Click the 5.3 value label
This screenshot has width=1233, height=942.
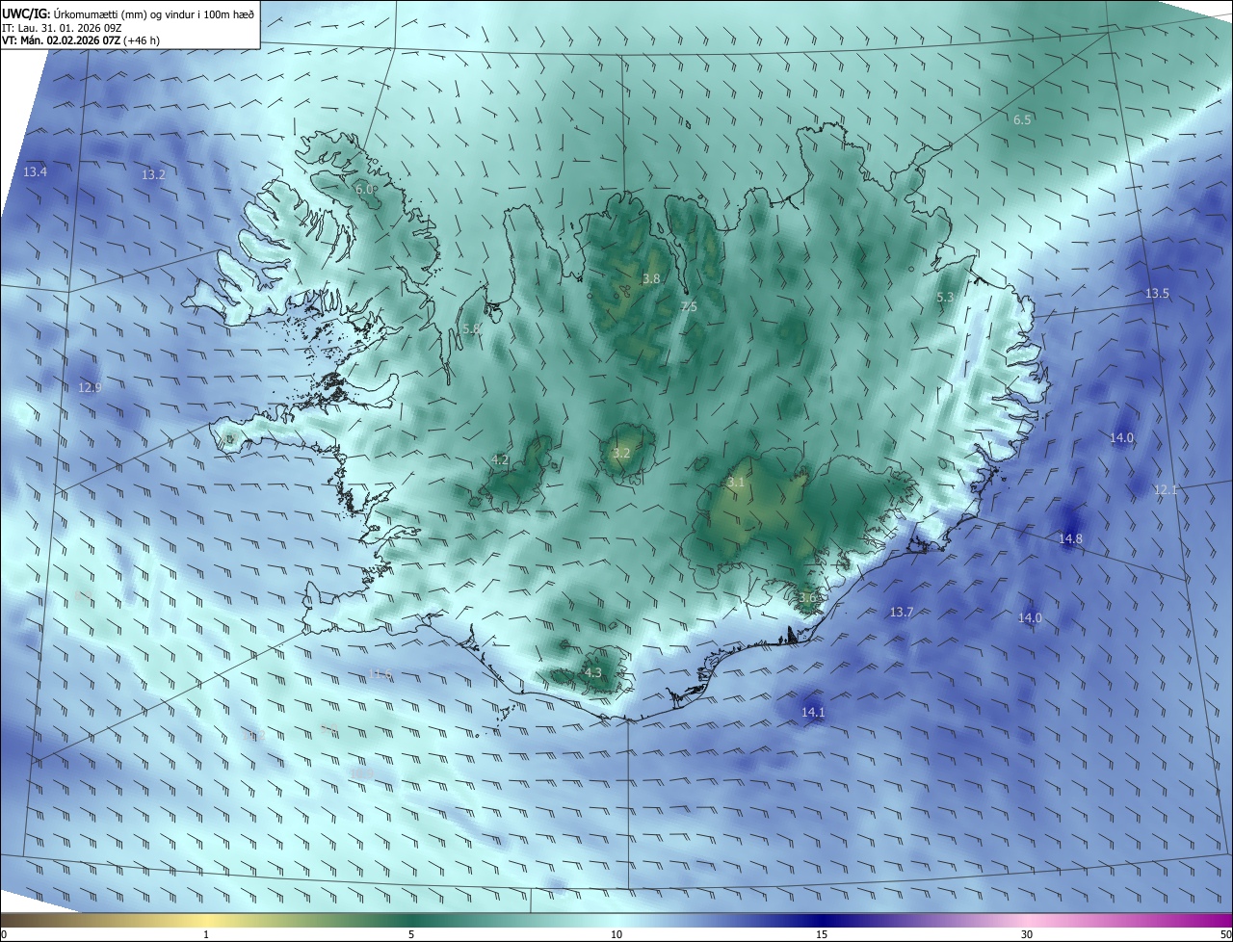(x=945, y=298)
